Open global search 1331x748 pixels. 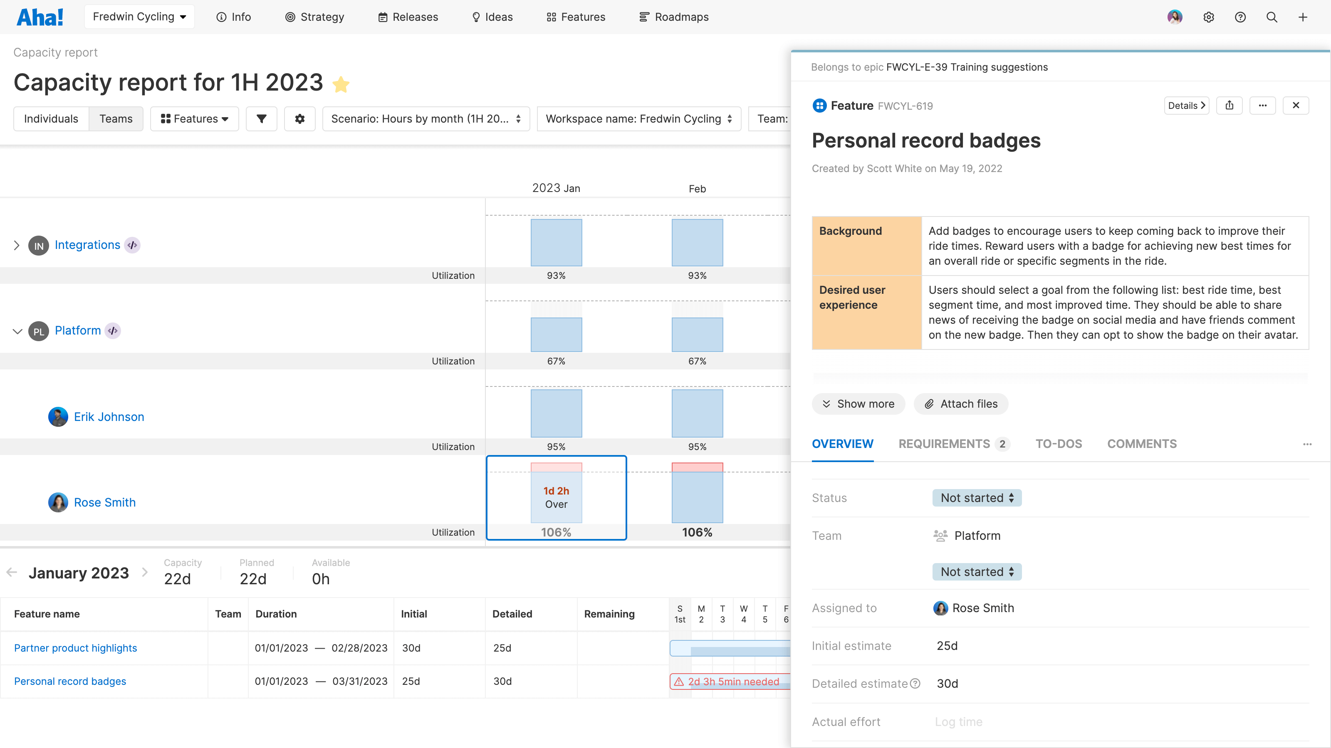tap(1272, 17)
